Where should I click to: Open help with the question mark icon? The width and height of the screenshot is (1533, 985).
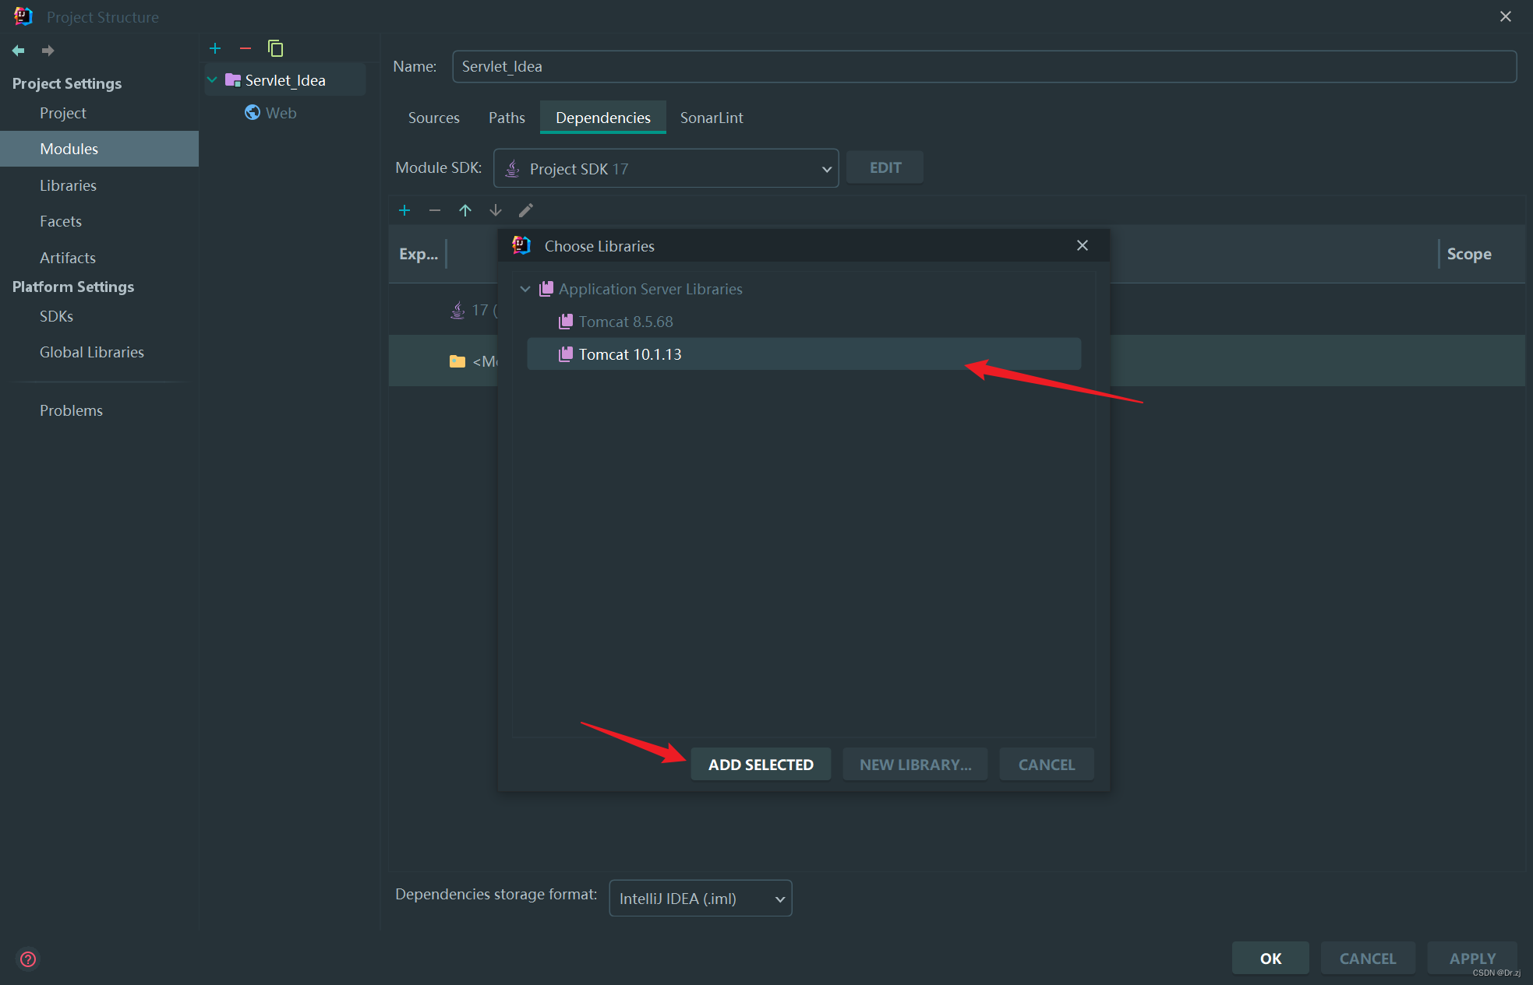click(28, 959)
